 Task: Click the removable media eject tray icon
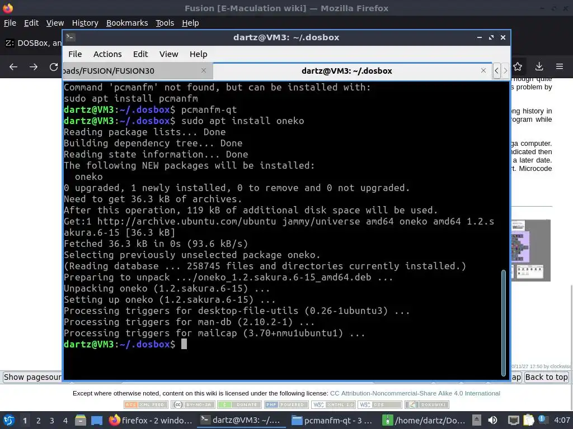click(x=476, y=420)
